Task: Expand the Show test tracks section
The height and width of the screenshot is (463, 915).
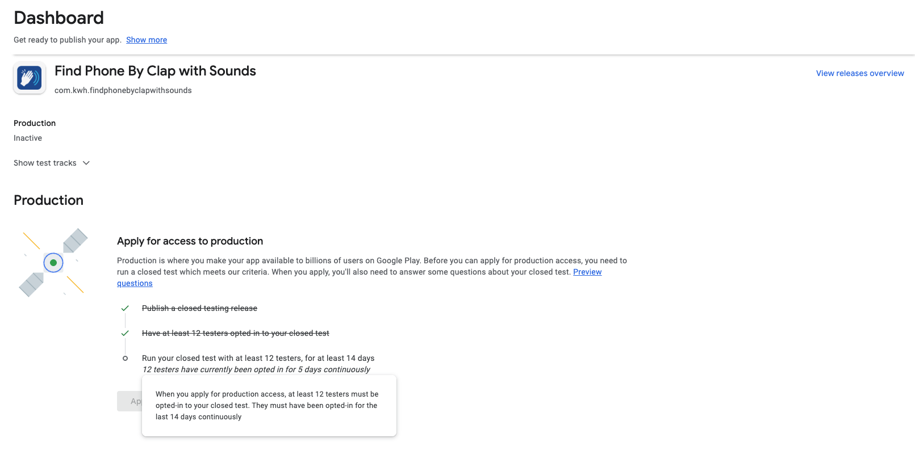Action: (x=45, y=163)
